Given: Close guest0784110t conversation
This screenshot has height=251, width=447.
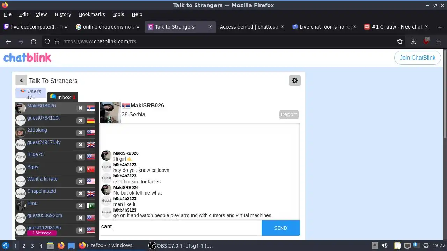Looking at the screenshot, I should pos(81,120).
